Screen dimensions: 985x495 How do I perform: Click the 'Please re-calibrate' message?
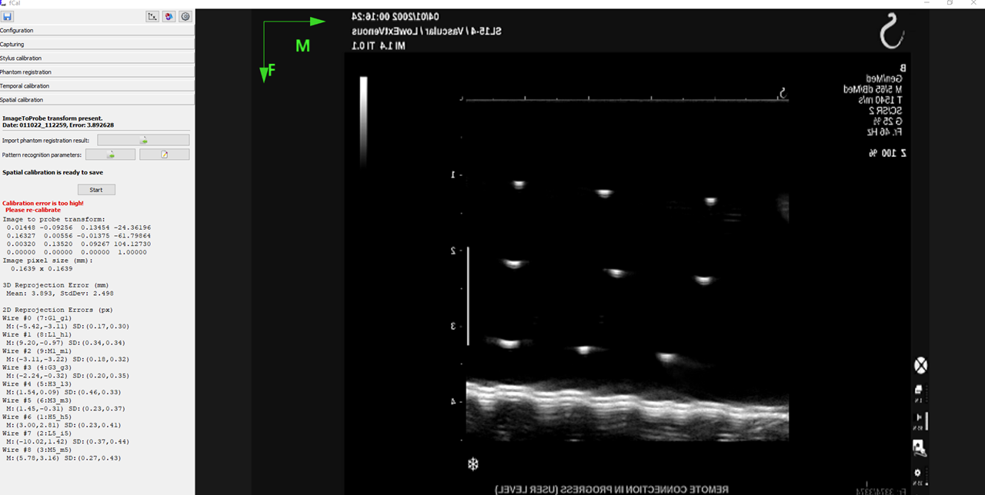pos(33,210)
